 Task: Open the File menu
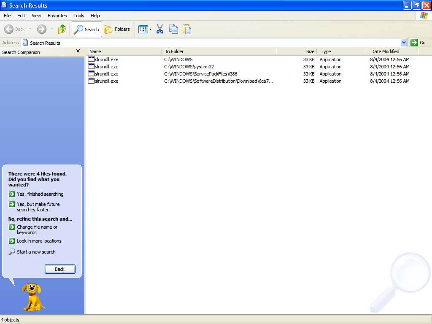coord(7,16)
